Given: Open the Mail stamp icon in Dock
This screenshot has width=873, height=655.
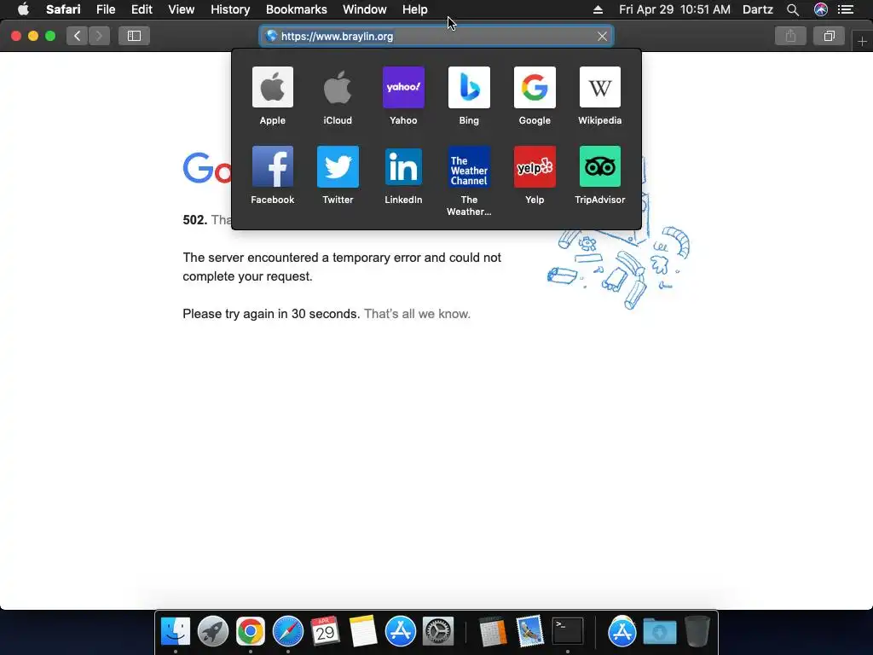Looking at the screenshot, I should click(x=529, y=632).
